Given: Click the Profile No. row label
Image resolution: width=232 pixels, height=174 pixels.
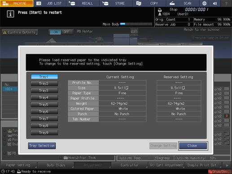Looking at the screenshot, I should [83, 83].
